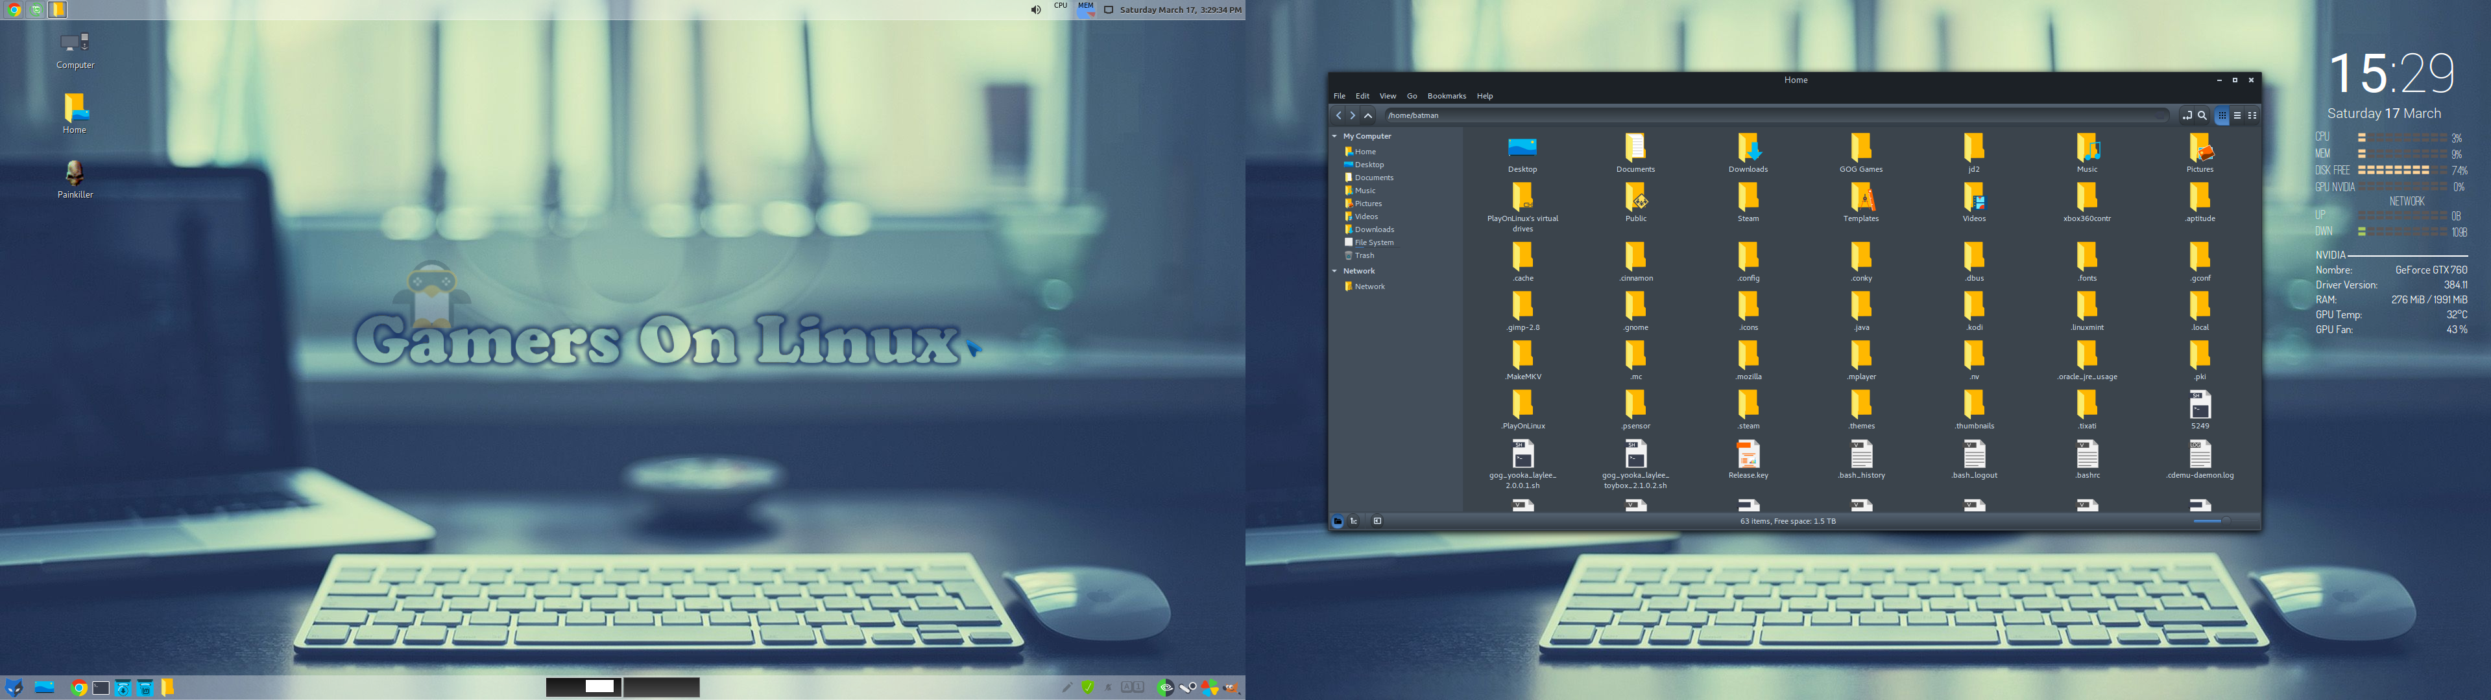Open the Help menu

[1484, 96]
